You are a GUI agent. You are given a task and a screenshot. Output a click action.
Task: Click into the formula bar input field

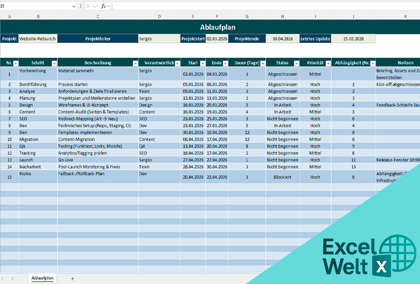(266, 6)
